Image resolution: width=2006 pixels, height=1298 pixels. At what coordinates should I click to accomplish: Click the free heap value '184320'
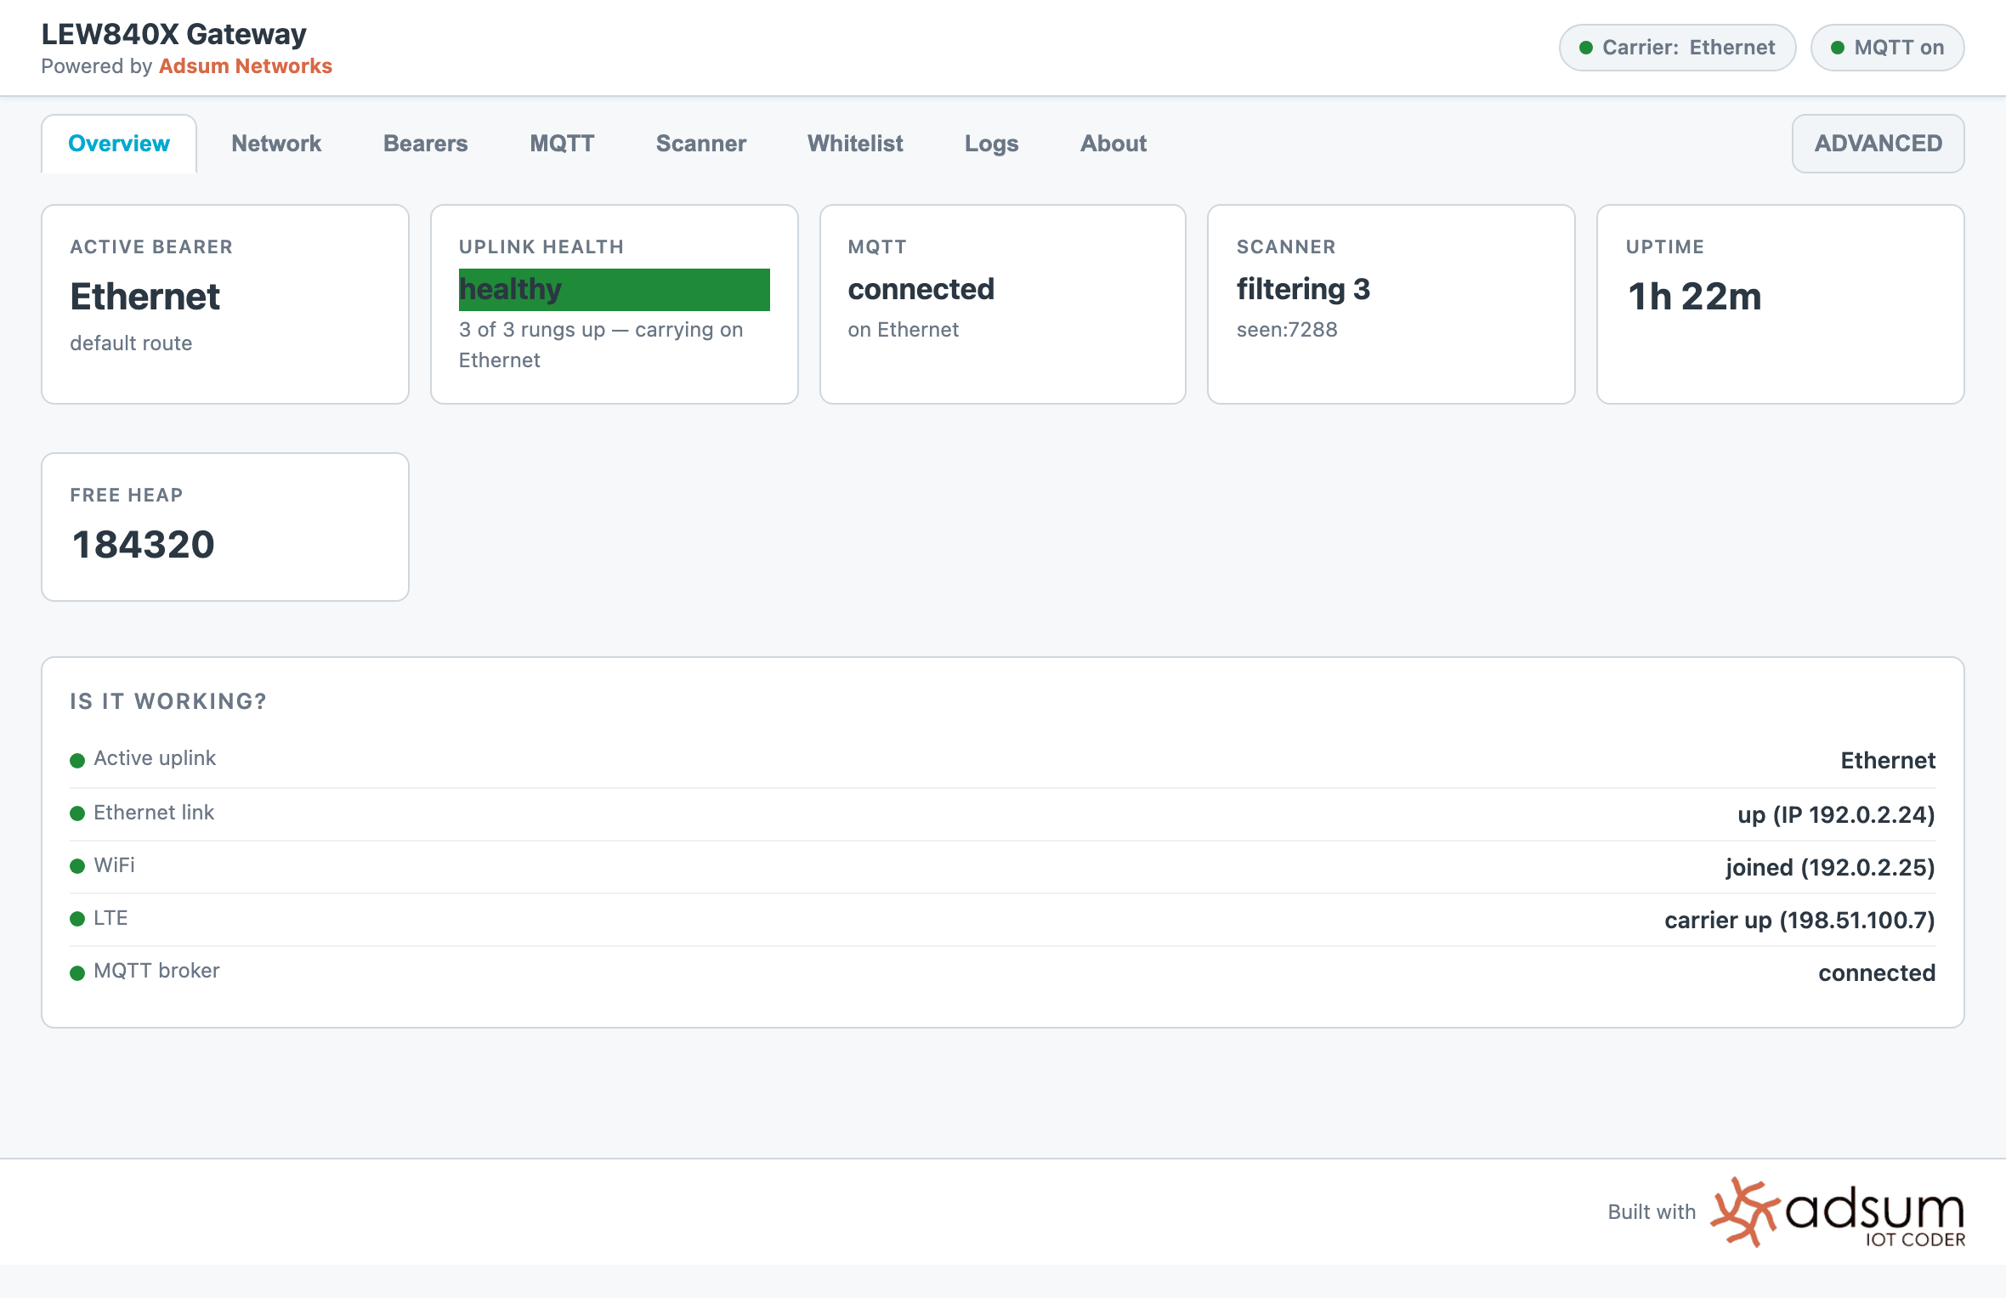point(144,545)
